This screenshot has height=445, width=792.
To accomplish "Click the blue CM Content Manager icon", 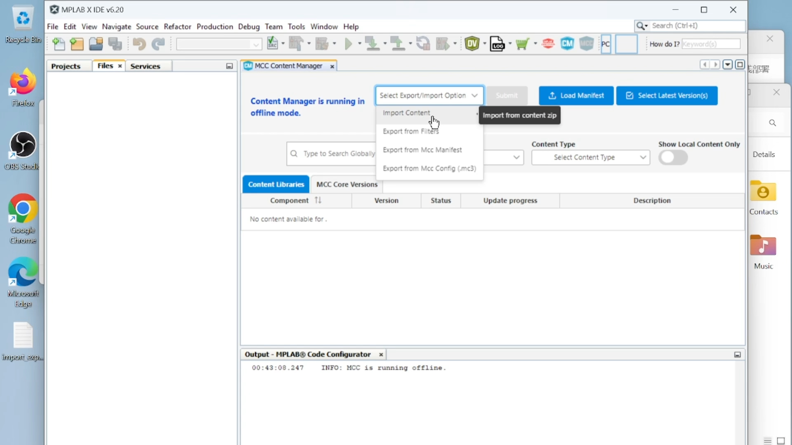I will (x=568, y=43).
